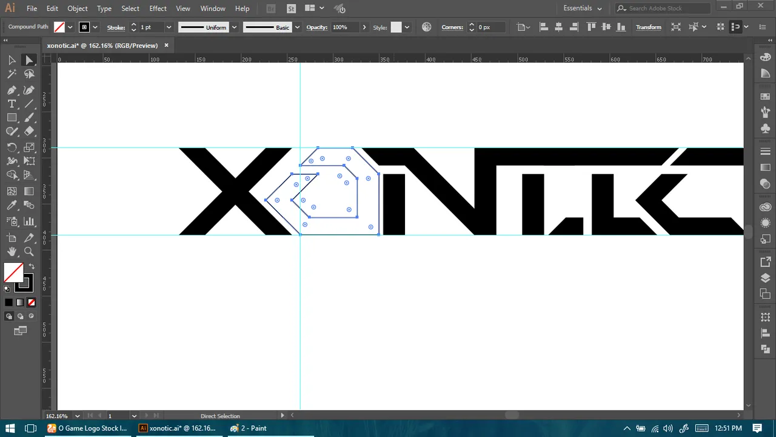This screenshot has height=437, width=776.
Task: Select the Shape Builder tool
Action: pyautogui.click(x=12, y=175)
